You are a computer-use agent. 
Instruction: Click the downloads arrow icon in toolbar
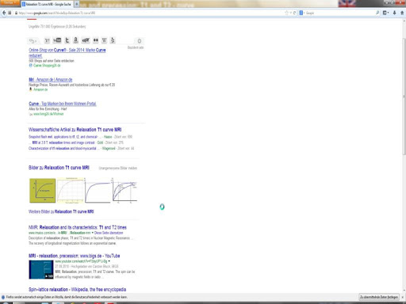tap(394, 13)
